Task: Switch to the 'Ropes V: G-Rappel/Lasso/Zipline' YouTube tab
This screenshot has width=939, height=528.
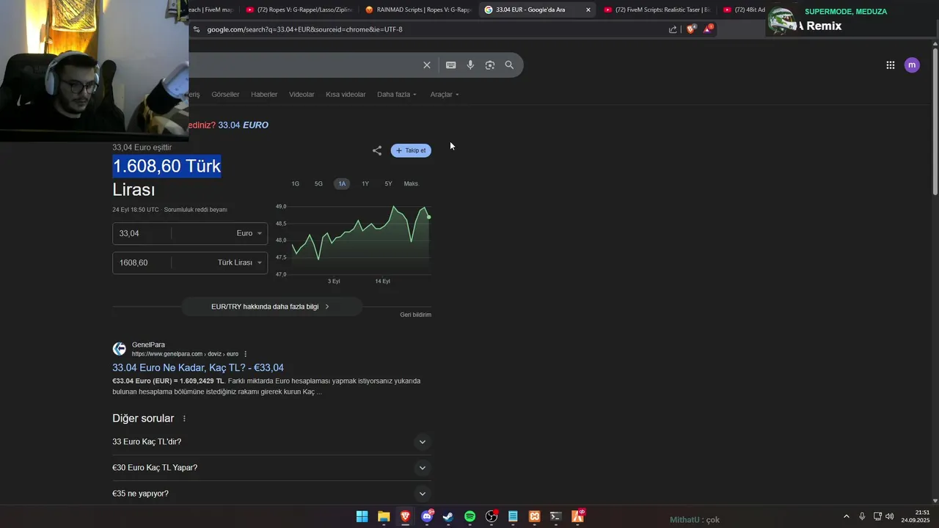Action: point(299,10)
